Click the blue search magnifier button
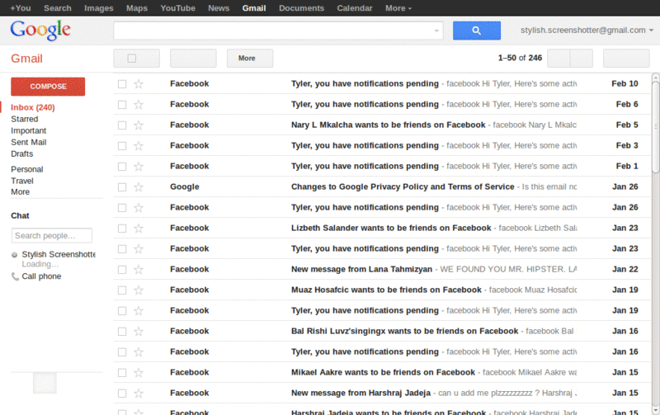 [477, 31]
